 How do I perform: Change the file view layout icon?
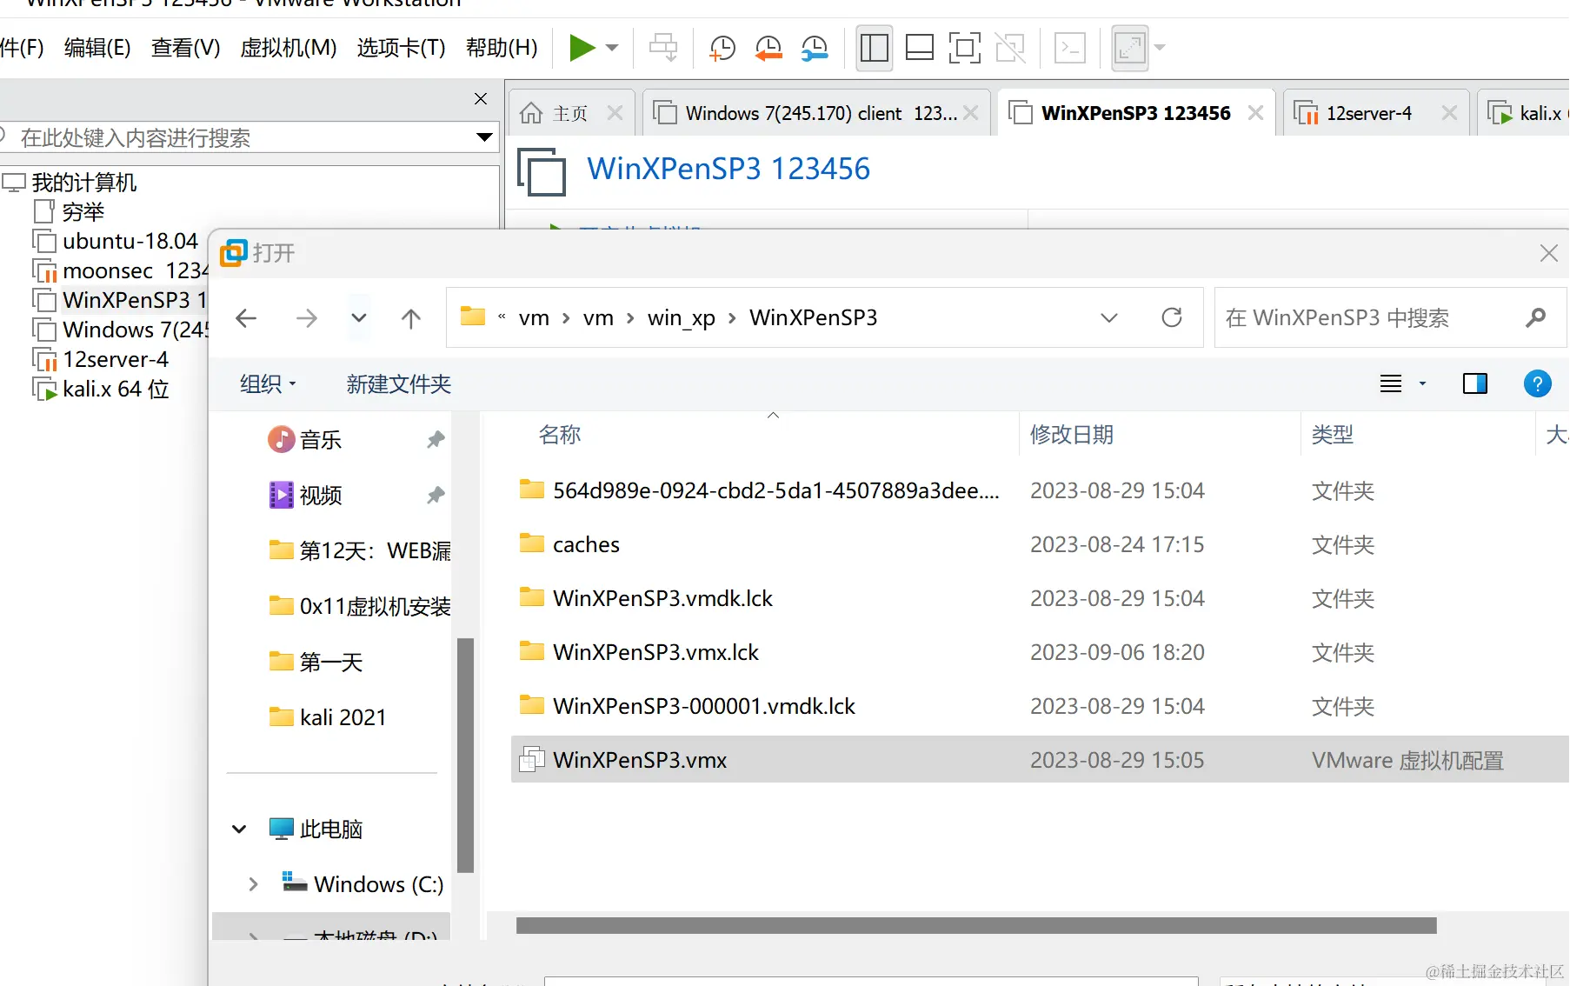(1391, 383)
